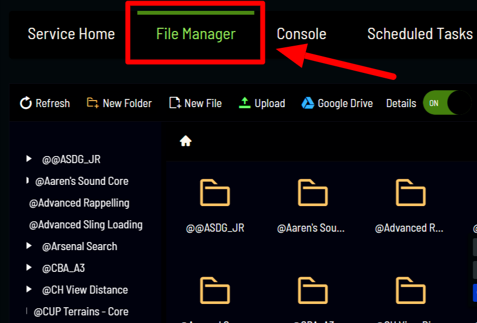Expand the @Arsenal Search tree node arrow

click(x=29, y=246)
